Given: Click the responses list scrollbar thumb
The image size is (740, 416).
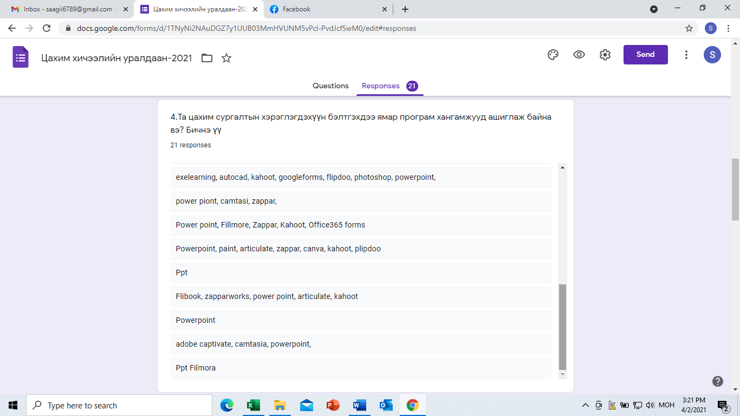Looking at the screenshot, I should coord(562,327).
